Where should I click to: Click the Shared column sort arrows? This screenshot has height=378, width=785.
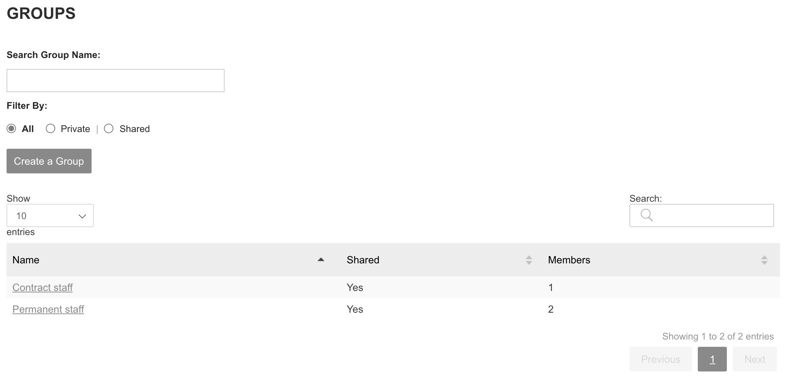(528, 260)
